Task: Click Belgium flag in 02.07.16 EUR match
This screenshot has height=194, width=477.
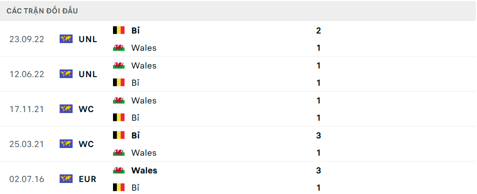Action: [119, 187]
